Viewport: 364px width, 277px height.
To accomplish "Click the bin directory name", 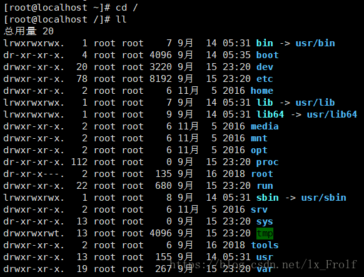I will [265, 43].
